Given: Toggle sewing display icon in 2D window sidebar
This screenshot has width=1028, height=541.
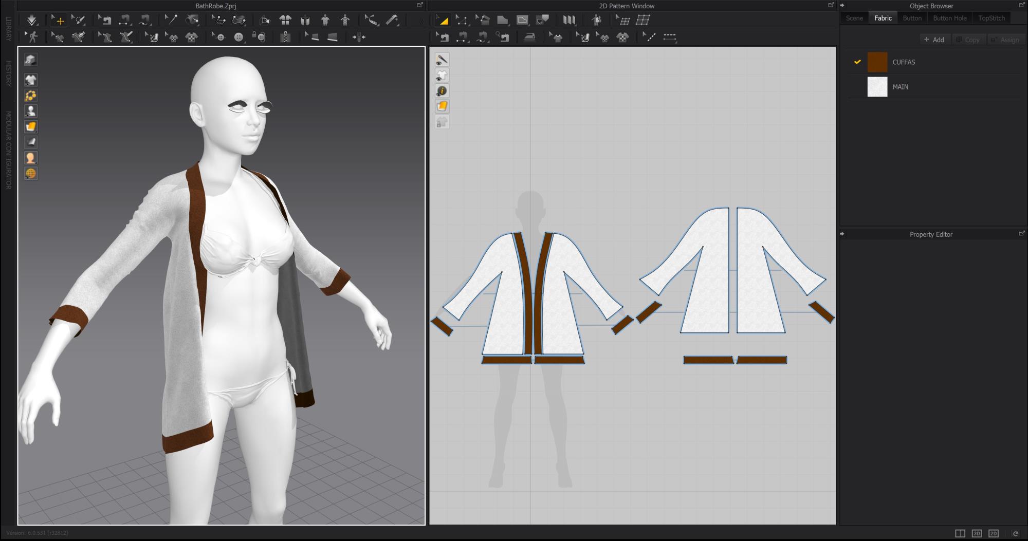Looking at the screenshot, I should 442,60.
